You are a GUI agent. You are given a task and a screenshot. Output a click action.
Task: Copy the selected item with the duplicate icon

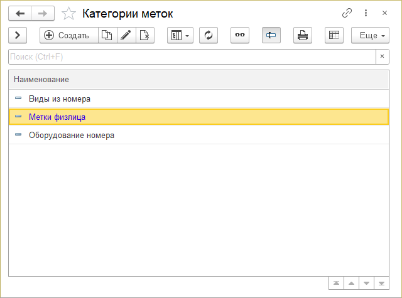(x=107, y=36)
